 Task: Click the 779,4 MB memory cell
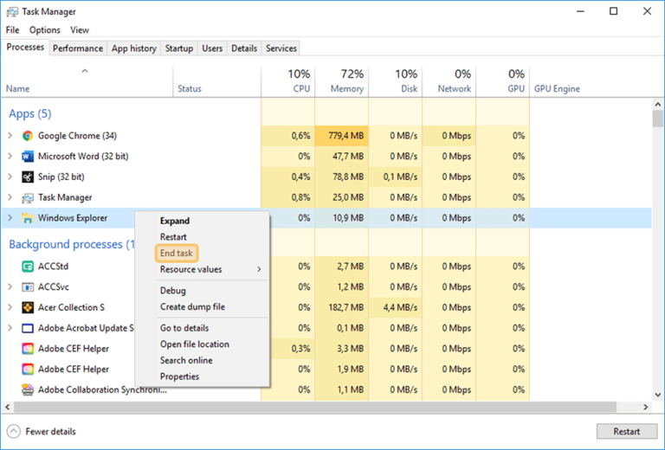click(x=342, y=136)
